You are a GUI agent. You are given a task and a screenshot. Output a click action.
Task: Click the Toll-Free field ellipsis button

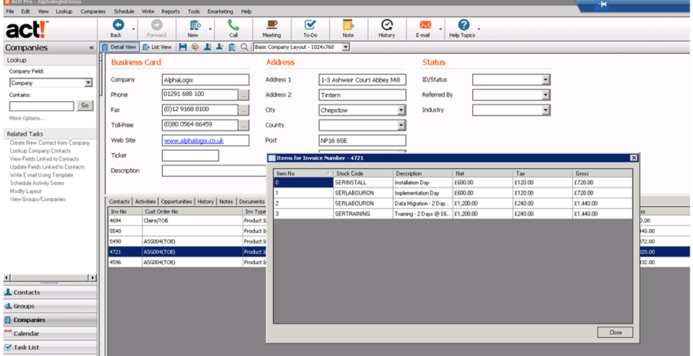pyautogui.click(x=244, y=125)
